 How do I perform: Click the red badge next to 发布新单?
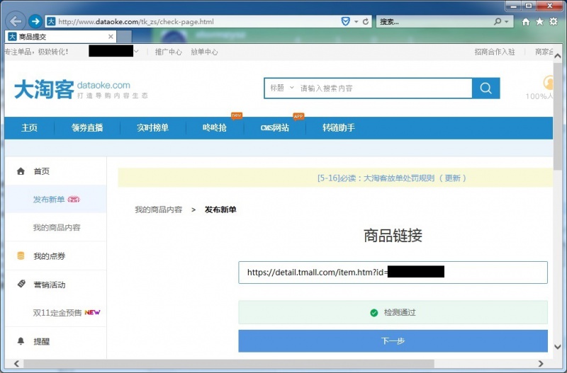(x=74, y=200)
